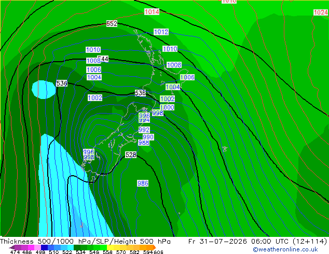Select the black 528 height contour label

pyautogui.click(x=131, y=154)
